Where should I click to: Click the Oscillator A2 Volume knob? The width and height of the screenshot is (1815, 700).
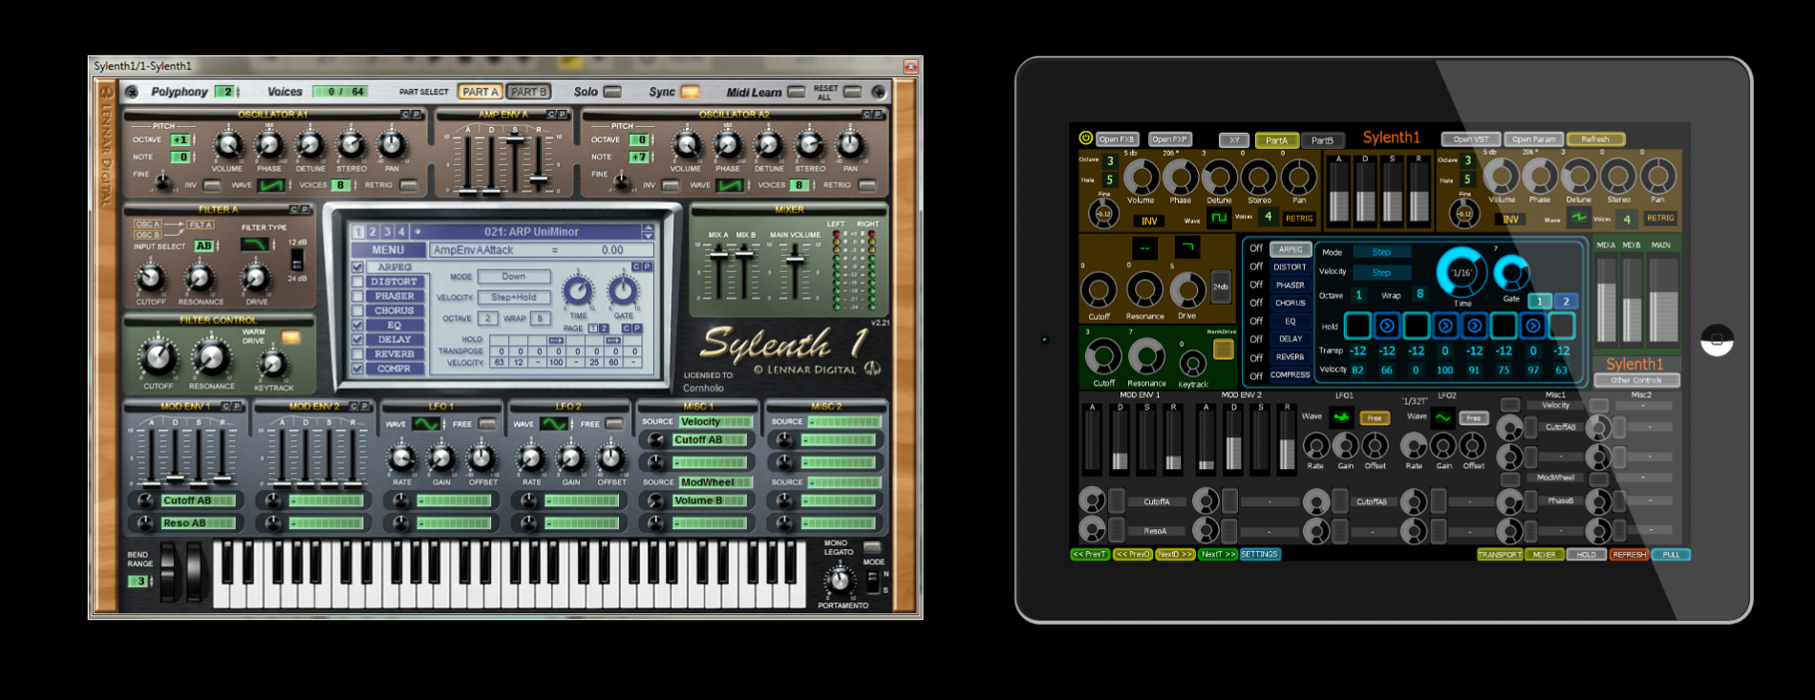[x=686, y=146]
